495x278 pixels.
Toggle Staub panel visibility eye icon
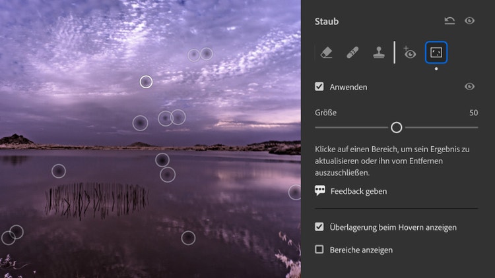[469, 21]
